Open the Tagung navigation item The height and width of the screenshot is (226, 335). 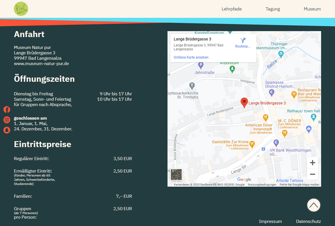(273, 9)
